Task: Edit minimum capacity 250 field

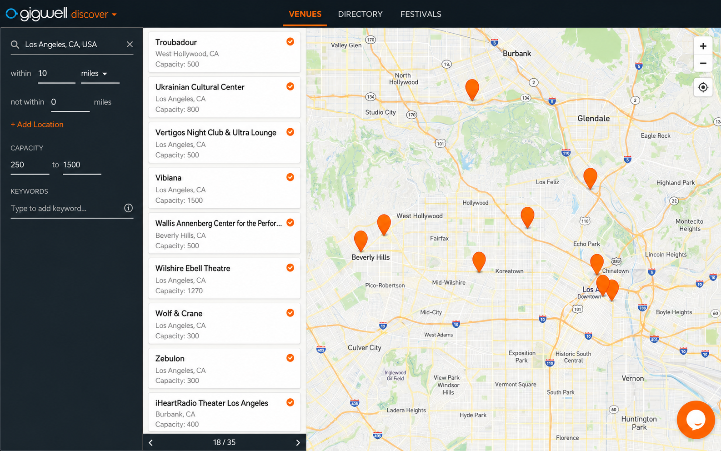Action: 30,165
